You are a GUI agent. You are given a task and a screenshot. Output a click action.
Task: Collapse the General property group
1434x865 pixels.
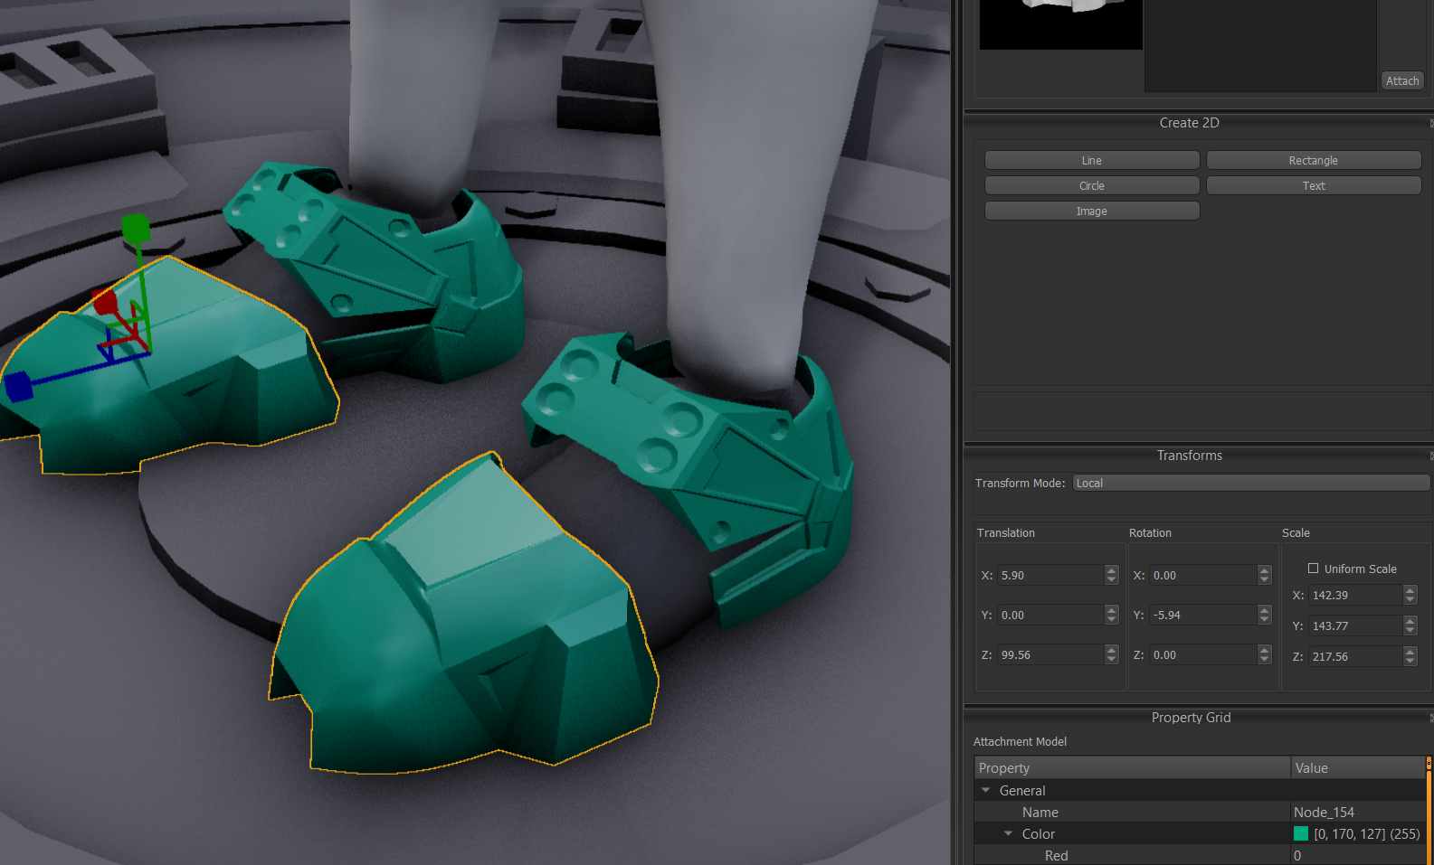(x=986, y=791)
